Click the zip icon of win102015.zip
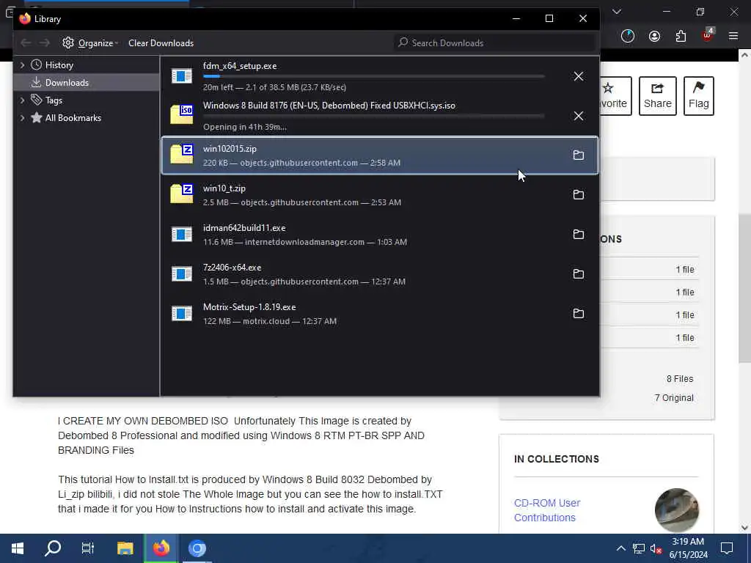 click(x=182, y=154)
